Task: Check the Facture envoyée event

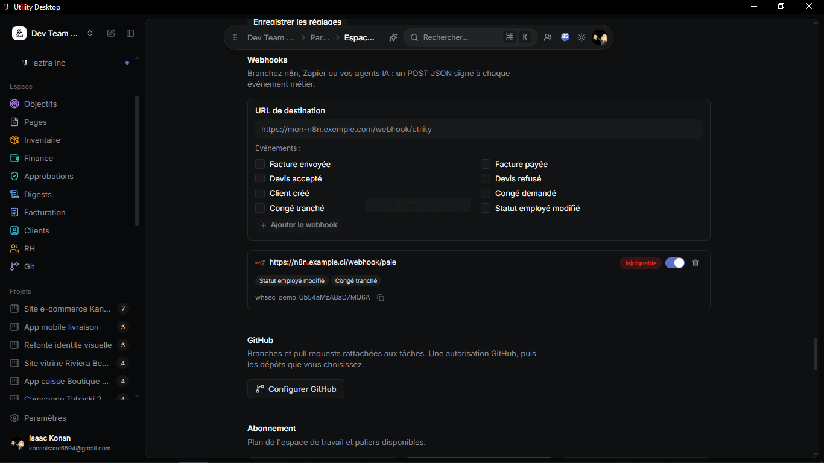Action: pyautogui.click(x=260, y=164)
